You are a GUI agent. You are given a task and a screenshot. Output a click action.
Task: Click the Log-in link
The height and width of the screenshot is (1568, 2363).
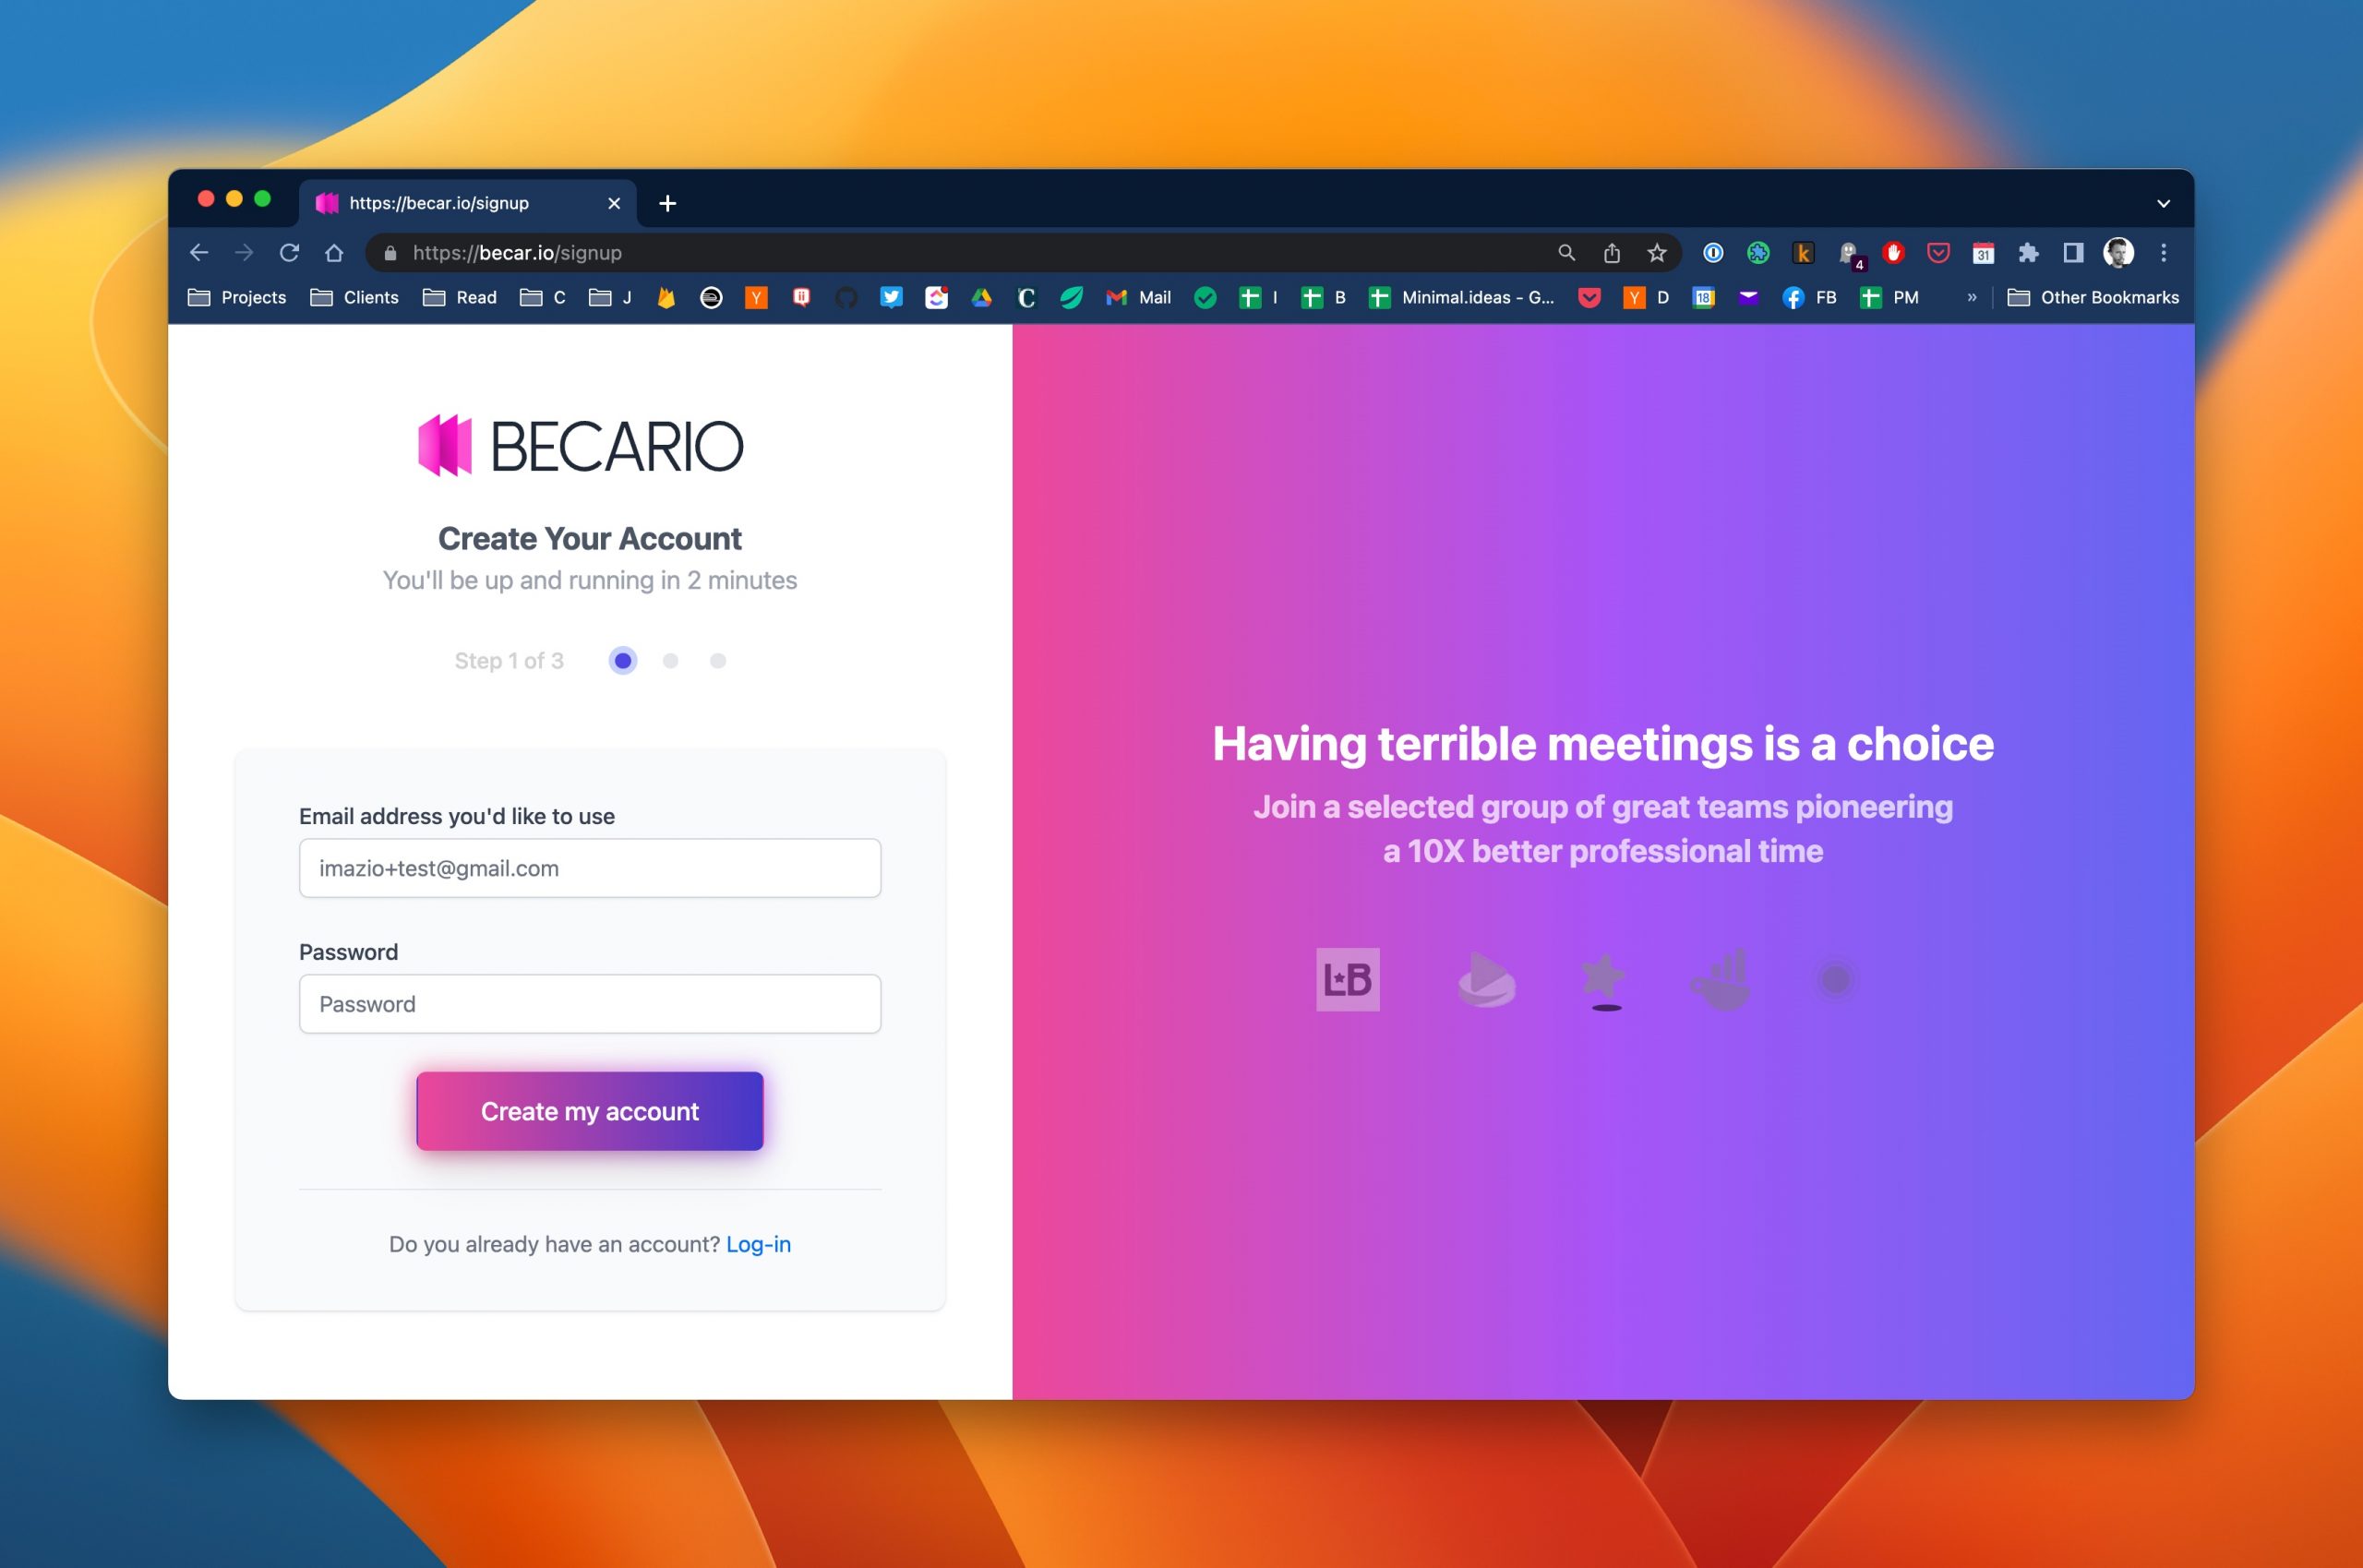(758, 1244)
